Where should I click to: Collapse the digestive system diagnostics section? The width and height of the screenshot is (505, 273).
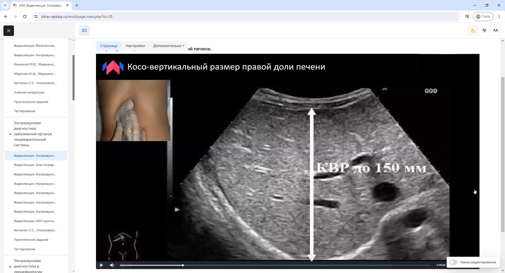[10, 134]
